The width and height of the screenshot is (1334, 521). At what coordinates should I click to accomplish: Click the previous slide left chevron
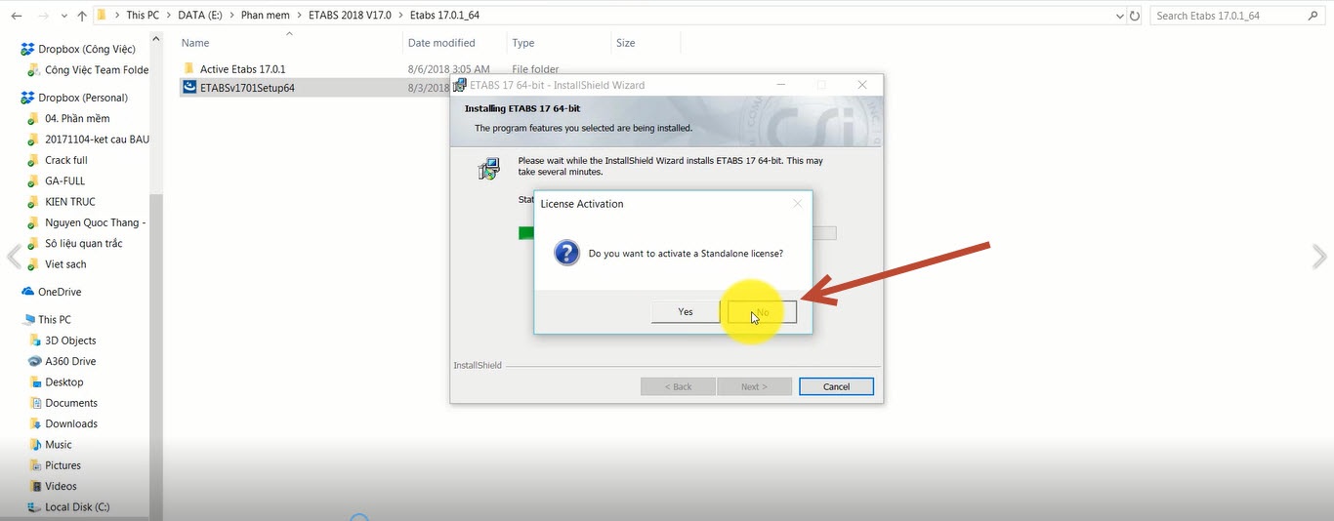14,257
